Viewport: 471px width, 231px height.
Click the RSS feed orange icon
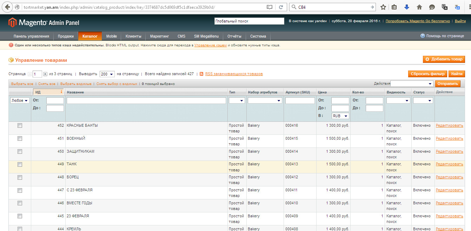point(201,74)
